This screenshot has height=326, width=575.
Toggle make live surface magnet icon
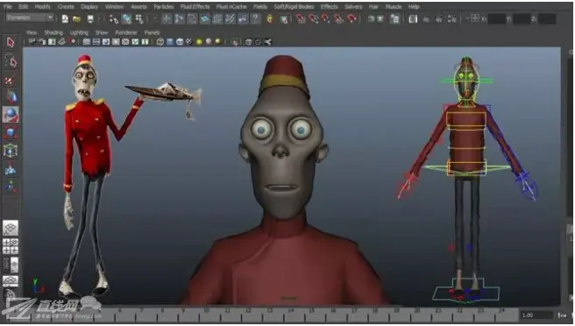351,18
